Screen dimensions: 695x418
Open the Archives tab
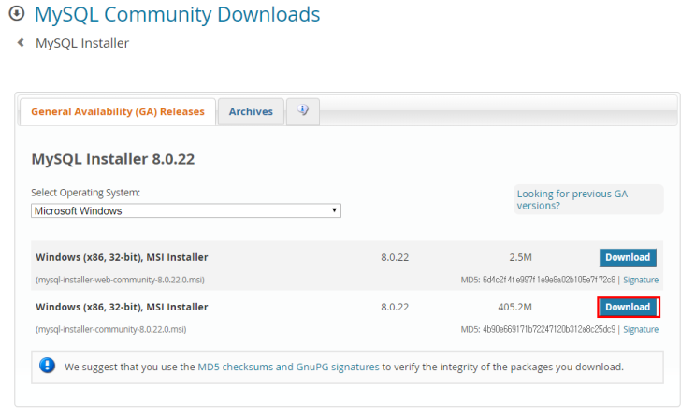[x=251, y=111]
